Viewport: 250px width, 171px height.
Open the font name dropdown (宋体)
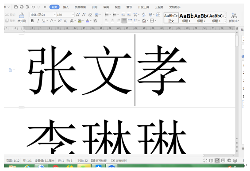click(55, 15)
